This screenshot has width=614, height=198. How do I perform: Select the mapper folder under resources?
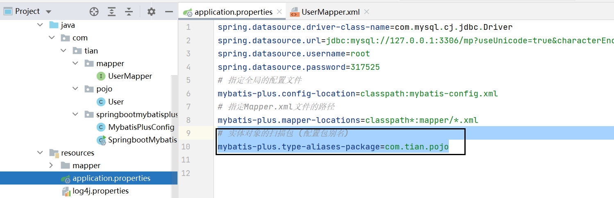[86, 165]
